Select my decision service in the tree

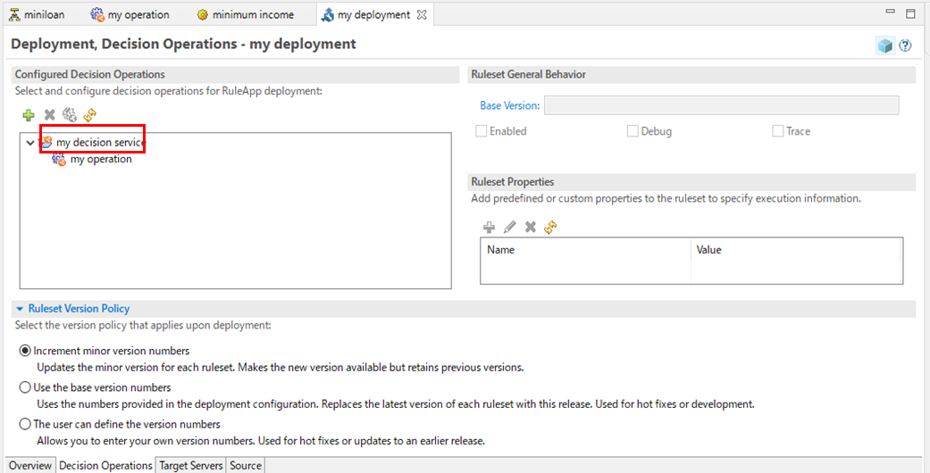pos(101,142)
